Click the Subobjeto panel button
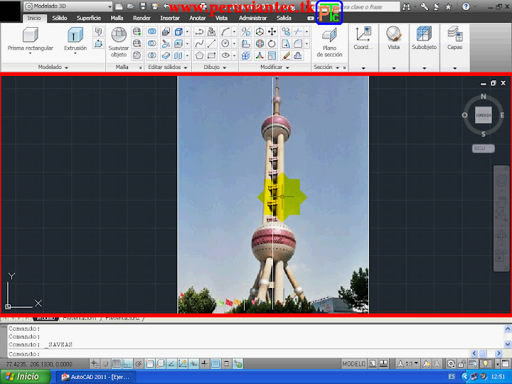The width and height of the screenshot is (512, 384). pyautogui.click(x=424, y=39)
